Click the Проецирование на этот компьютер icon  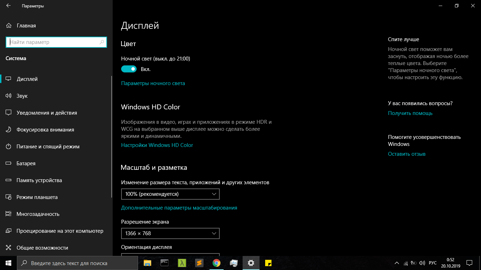[9, 231]
